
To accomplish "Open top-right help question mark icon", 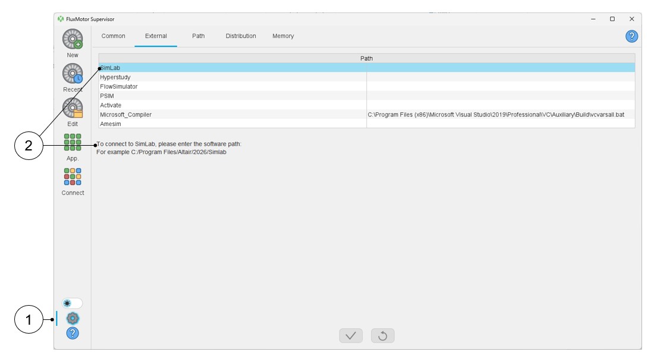I will pyautogui.click(x=631, y=36).
